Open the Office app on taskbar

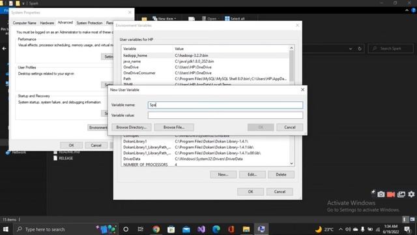[x=231, y=229]
